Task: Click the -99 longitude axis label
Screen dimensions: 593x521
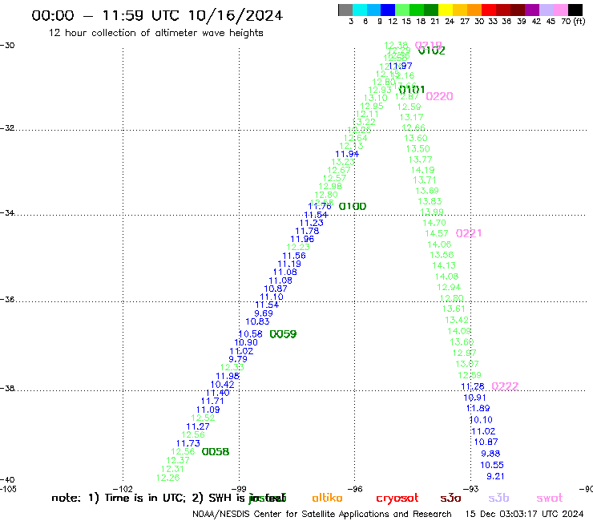Action: pos(239,489)
